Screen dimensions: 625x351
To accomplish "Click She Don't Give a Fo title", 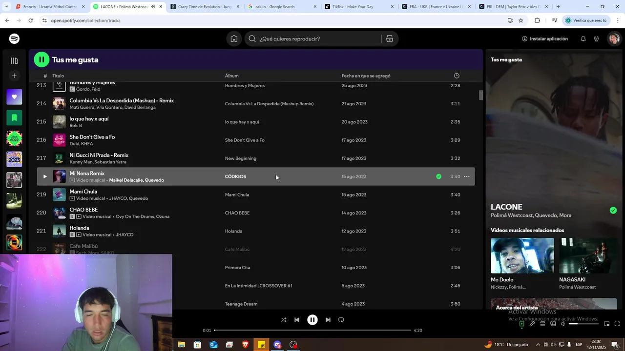I will tap(92, 137).
